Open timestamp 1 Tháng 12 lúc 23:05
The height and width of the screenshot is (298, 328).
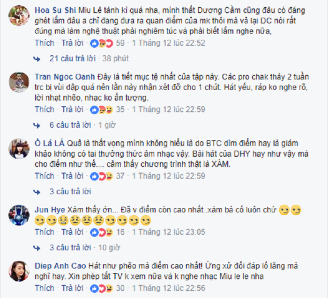click(x=169, y=232)
